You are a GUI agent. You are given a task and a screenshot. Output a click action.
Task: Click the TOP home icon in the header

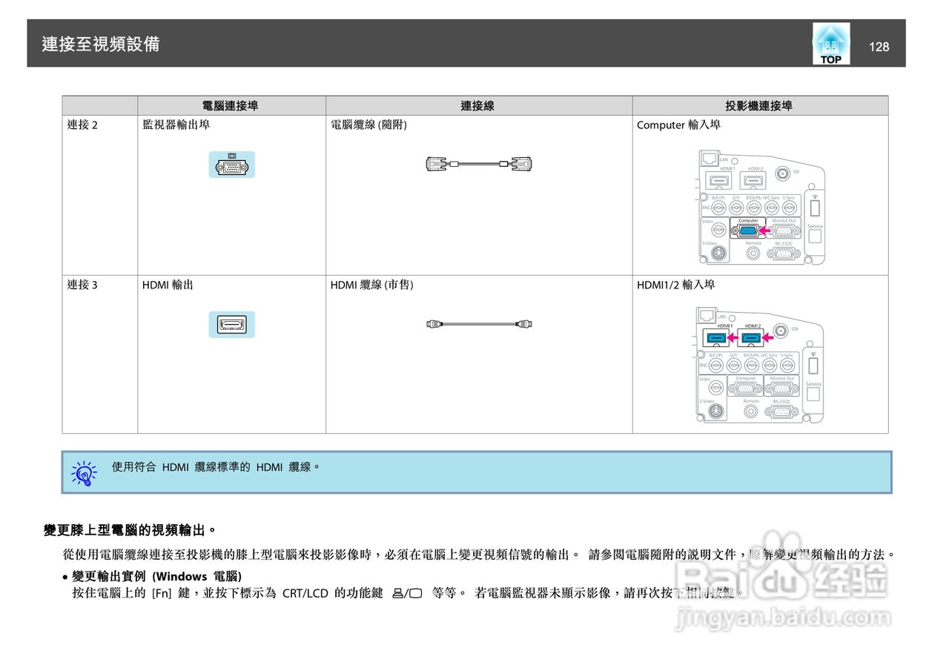click(831, 44)
